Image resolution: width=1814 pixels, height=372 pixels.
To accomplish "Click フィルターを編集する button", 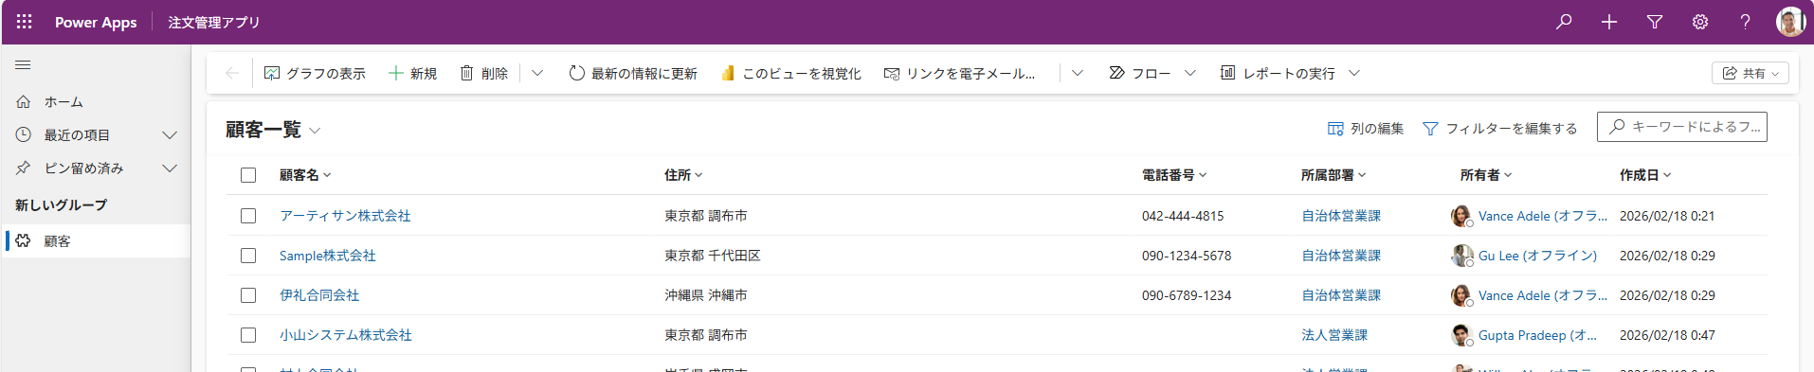I will pos(1500,129).
